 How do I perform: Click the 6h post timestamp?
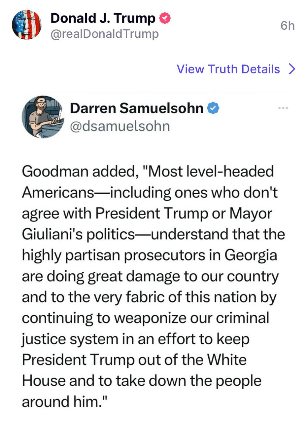(287, 26)
